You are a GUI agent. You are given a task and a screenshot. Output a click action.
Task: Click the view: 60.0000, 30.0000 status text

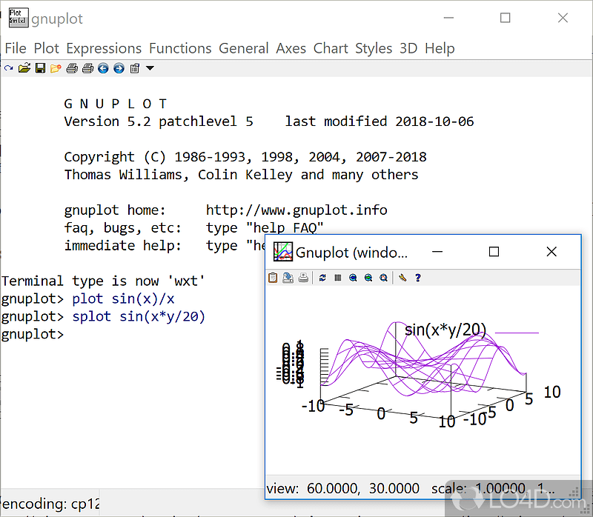coord(342,488)
